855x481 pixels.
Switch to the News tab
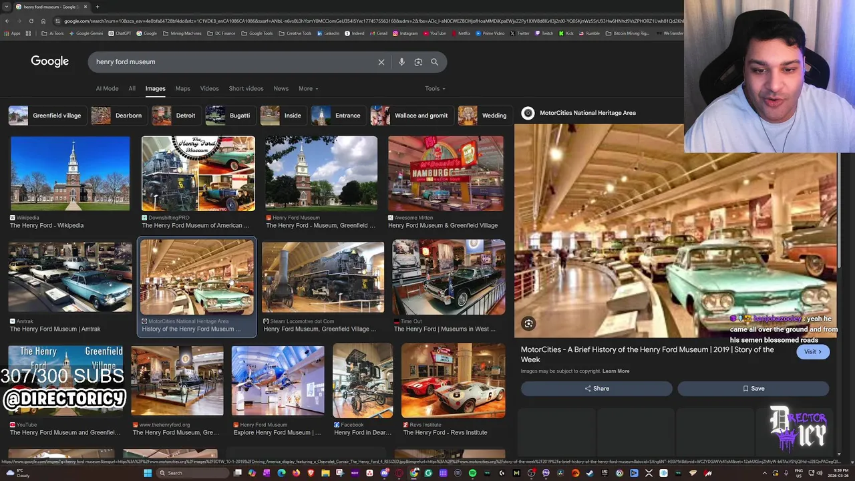pyautogui.click(x=281, y=88)
